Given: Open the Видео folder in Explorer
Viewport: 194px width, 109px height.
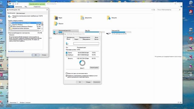Looking at the screenshot, I should (x=56, y=18).
